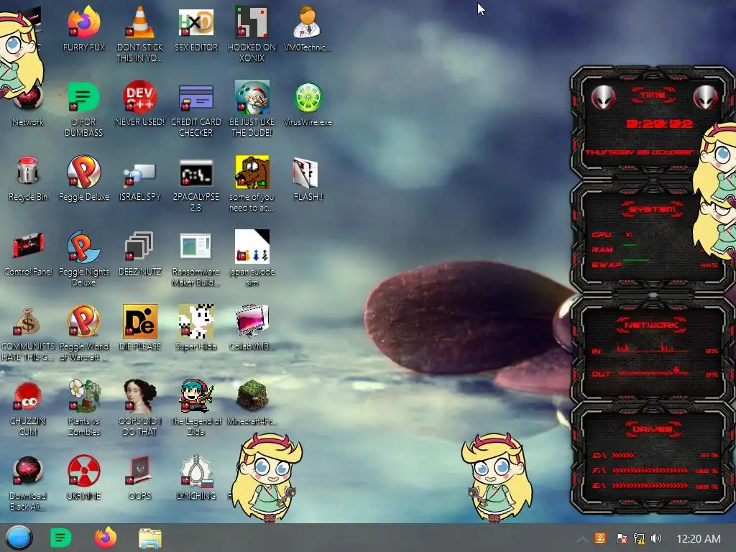
Task: Click the Star Butterfly mascot near Drives widget
Action: [x=497, y=477]
